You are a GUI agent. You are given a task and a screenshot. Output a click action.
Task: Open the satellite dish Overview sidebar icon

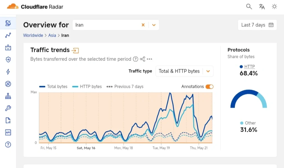coord(8,23)
